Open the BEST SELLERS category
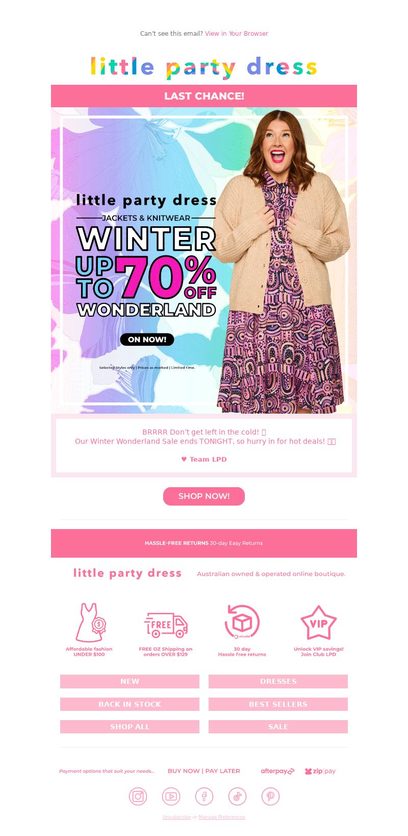Image resolution: width=408 pixels, height=836 pixels. 278,704
